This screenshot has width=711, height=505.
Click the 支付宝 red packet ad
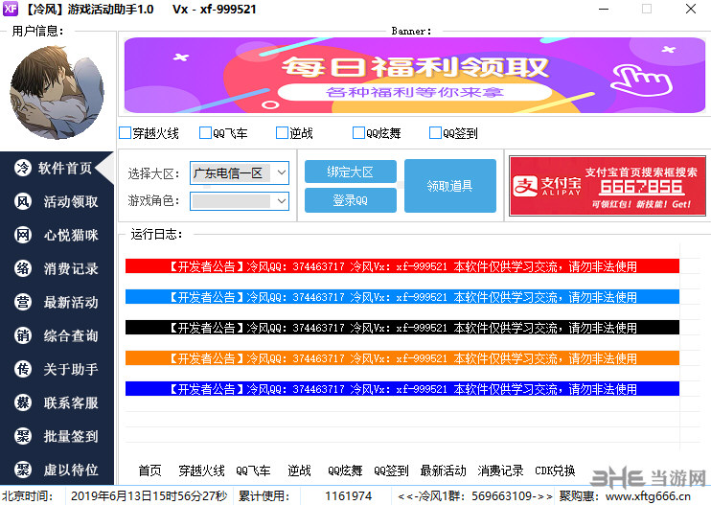608,186
